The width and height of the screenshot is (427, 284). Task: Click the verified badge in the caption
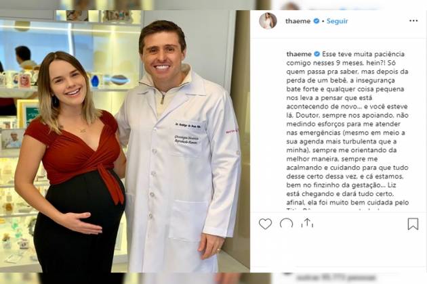coord(317,54)
